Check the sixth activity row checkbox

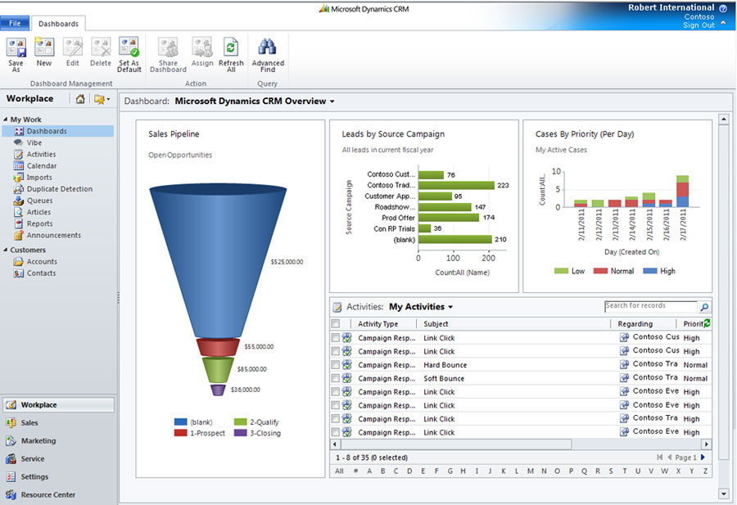(x=336, y=405)
